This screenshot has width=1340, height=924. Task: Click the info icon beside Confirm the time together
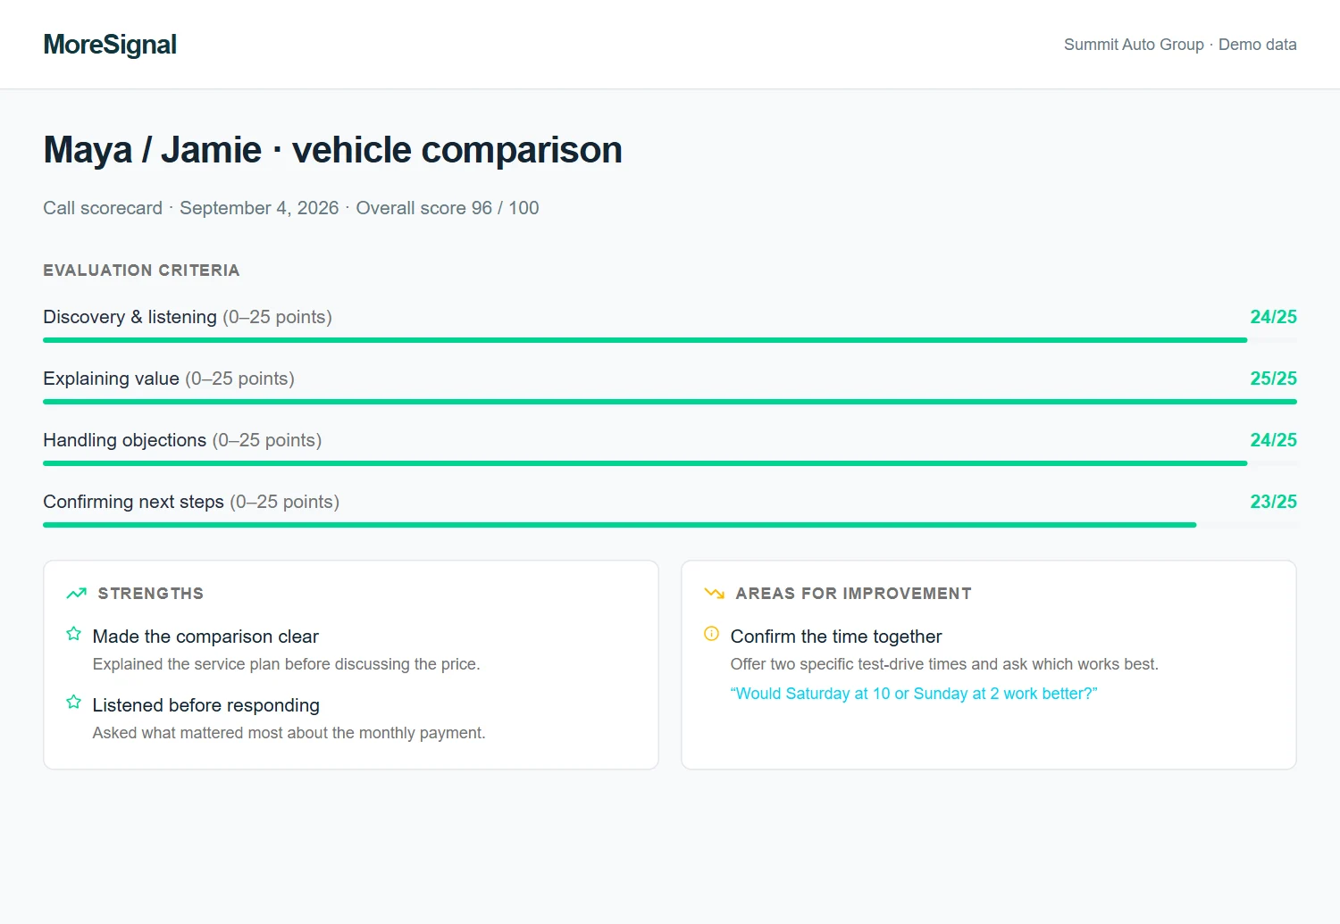(x=712, y=634)
